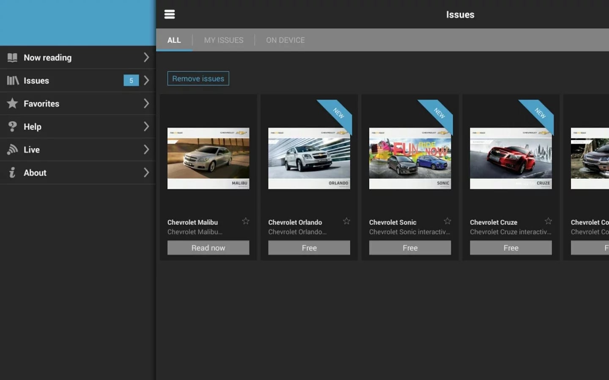Click the Favorites star icon in sidebar

coord(12,103)
